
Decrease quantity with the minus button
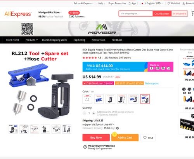pos(84,113)
